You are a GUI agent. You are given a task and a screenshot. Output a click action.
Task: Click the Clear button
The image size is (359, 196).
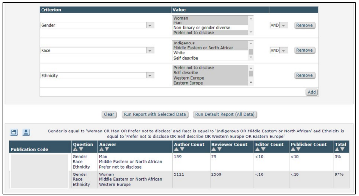click(108, 115)
